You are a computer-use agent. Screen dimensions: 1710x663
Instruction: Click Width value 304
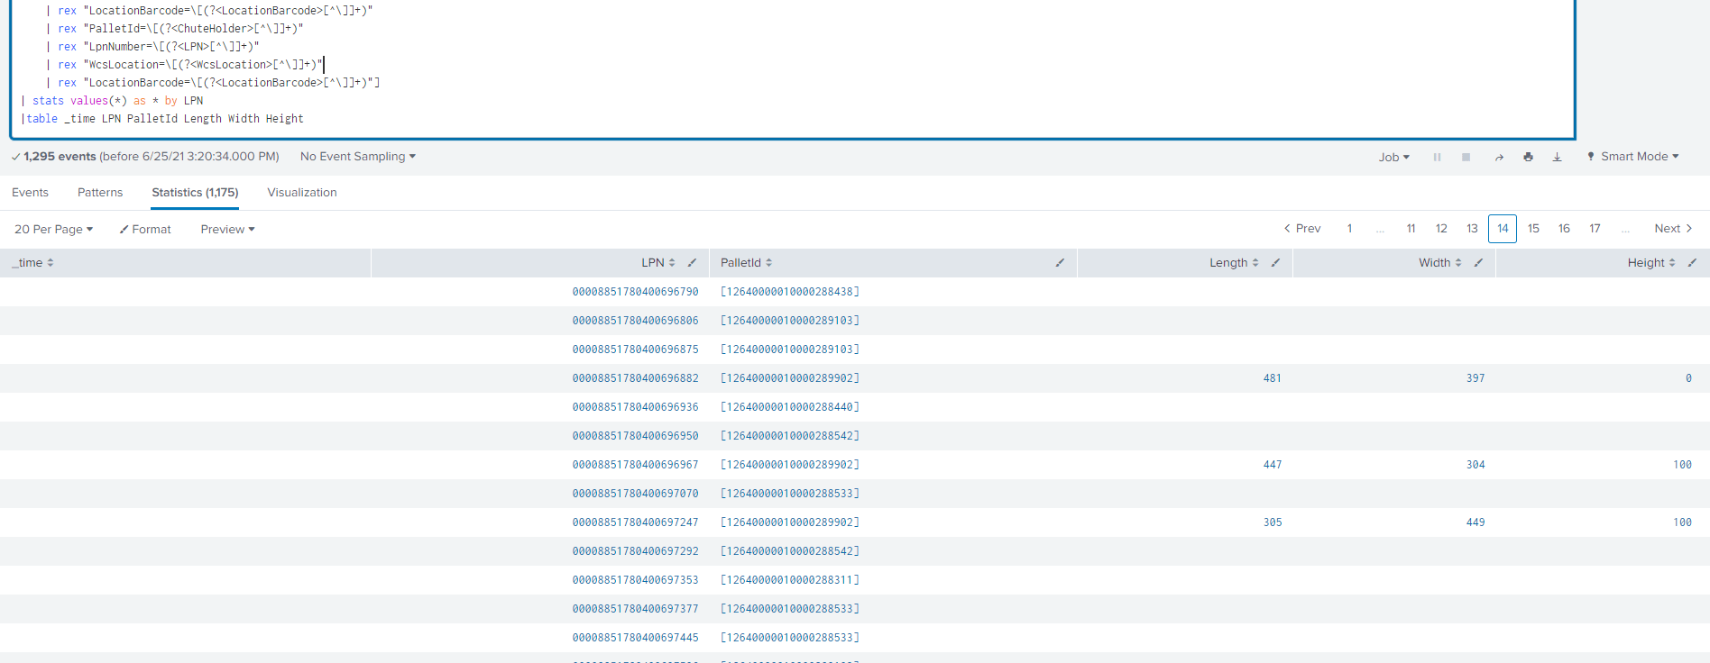point(1476,465)
